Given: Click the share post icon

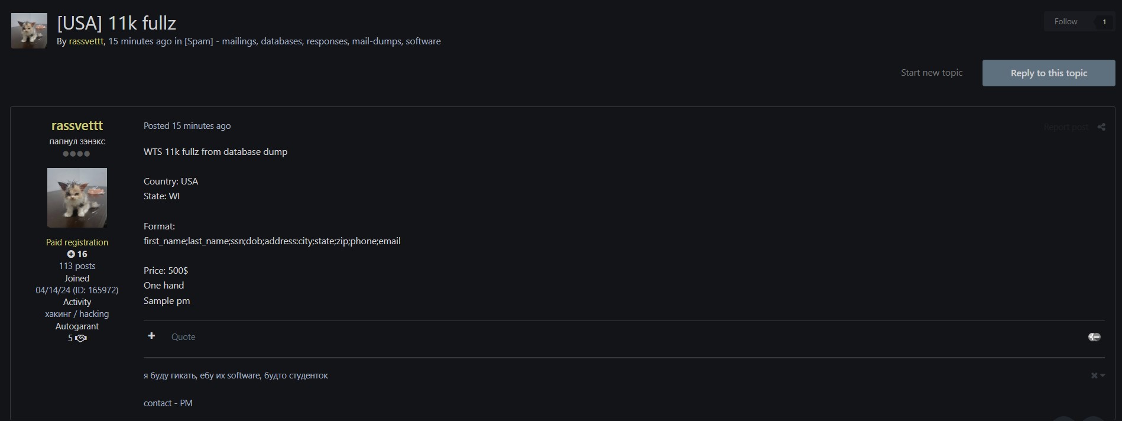Looking at the screenshot, I should (x=1101, y=127).
